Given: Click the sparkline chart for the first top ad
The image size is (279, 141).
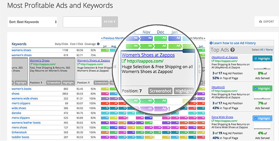Looking at the screenshot, I should coord(262,66).
